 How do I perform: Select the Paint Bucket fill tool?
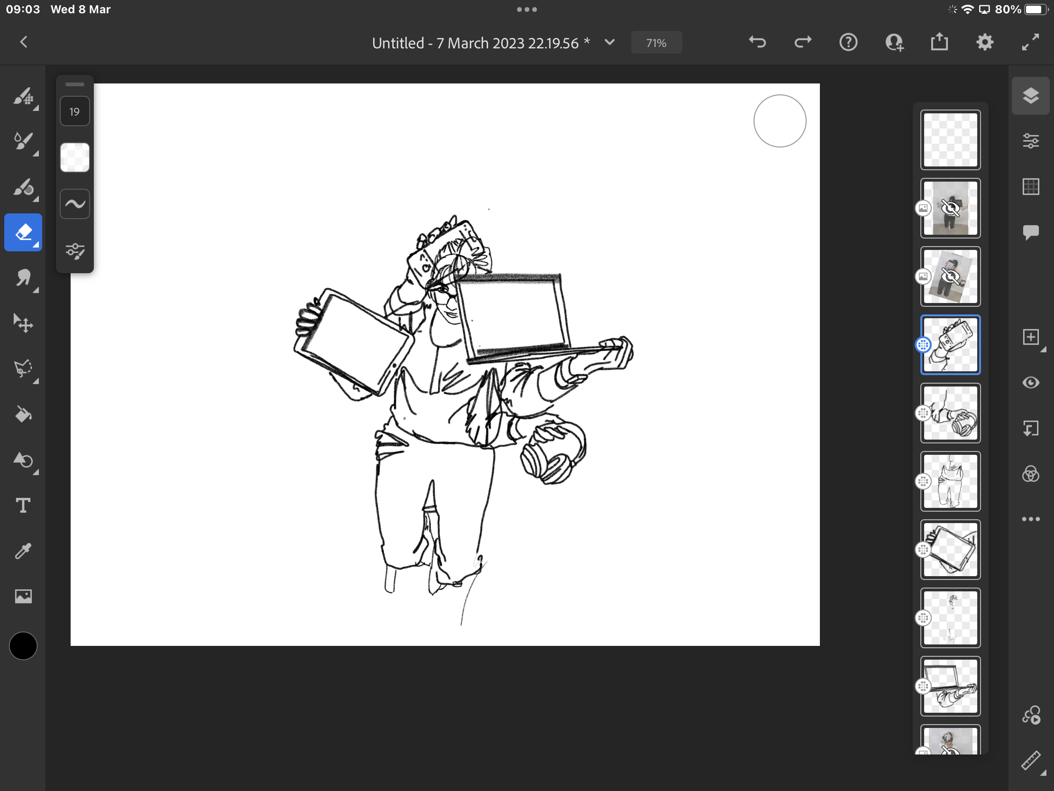(23, 414)
